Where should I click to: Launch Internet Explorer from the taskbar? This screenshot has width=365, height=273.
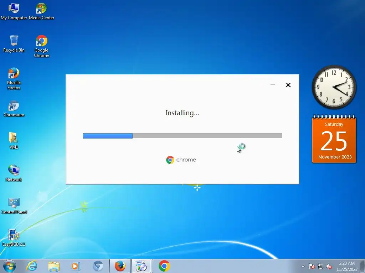(x=32, y=266)
